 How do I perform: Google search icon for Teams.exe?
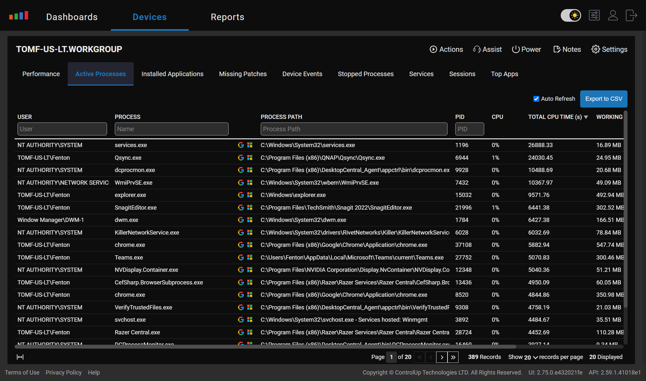(x=241, y=258)
